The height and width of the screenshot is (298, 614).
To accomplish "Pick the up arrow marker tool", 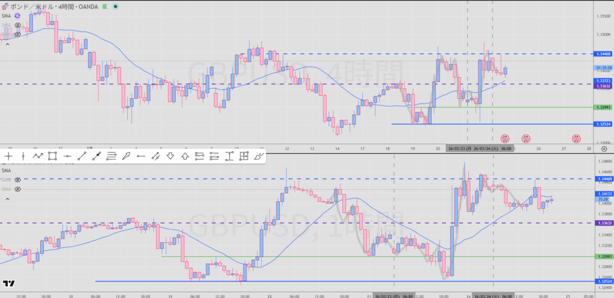I will tap(185, 156).
